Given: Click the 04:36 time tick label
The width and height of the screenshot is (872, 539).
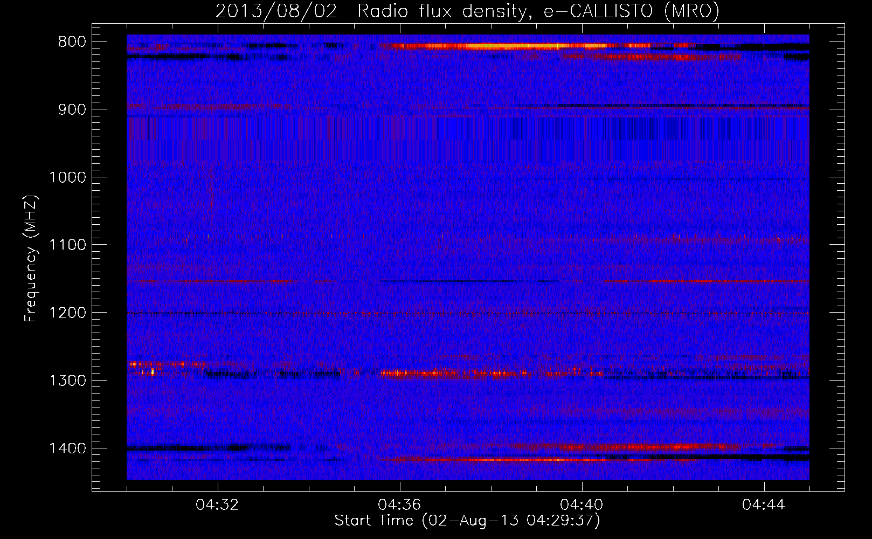Looking at the screenshot, I should [x=400, y=505].
